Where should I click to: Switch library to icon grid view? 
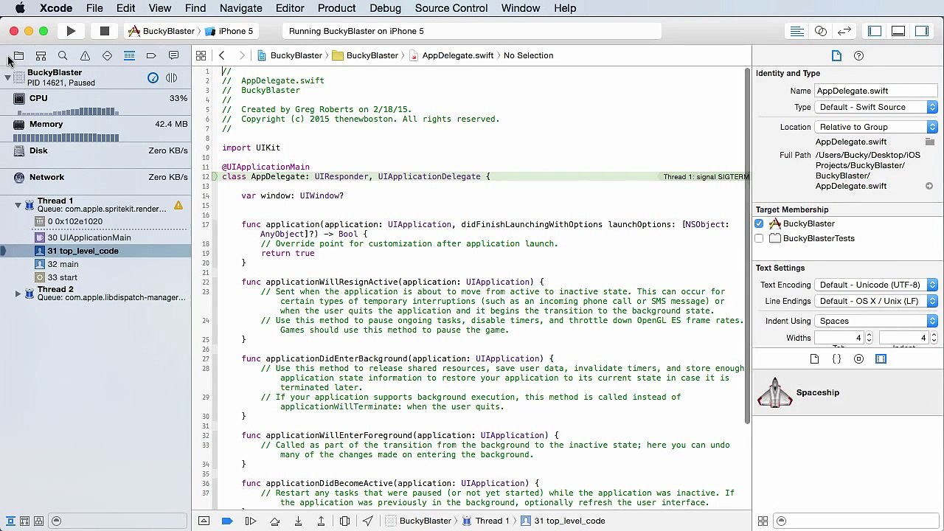763,521
